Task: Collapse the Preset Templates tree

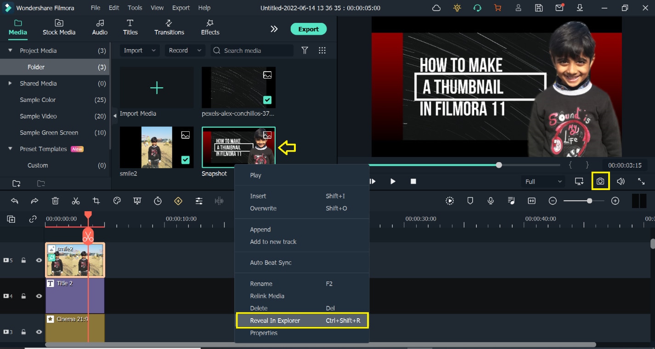Action: pyautogui.click(x=10, y=149)
